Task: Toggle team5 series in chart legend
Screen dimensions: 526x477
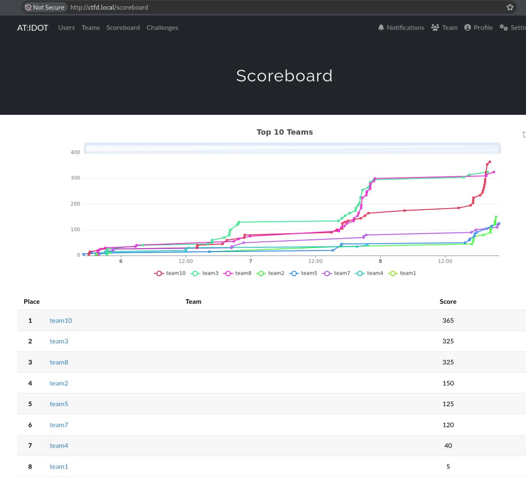Action: click(x=303, y=273)
